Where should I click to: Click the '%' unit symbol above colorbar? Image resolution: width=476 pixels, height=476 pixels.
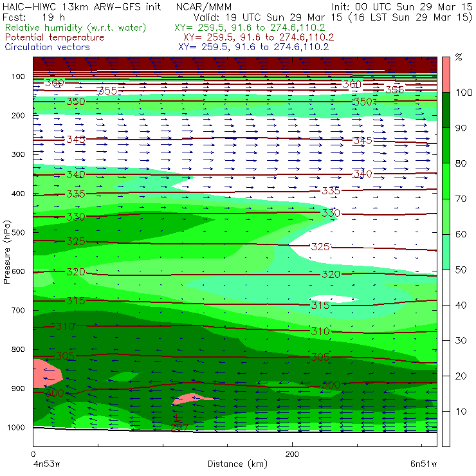[x=459, y=57]
